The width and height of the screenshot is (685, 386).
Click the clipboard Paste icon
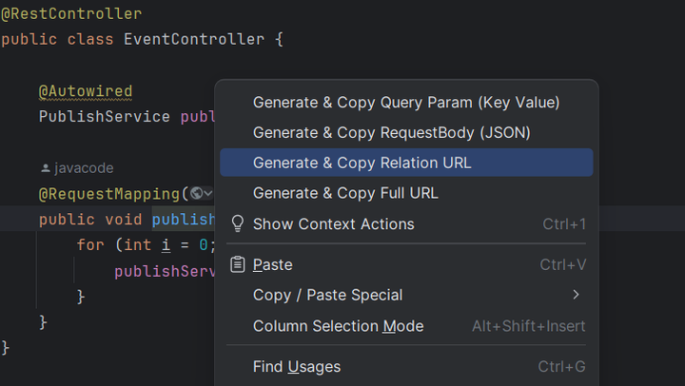[x=238, y=264]
